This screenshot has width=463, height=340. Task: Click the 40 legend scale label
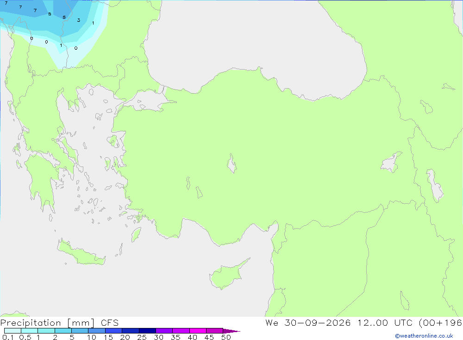point(192,337)
